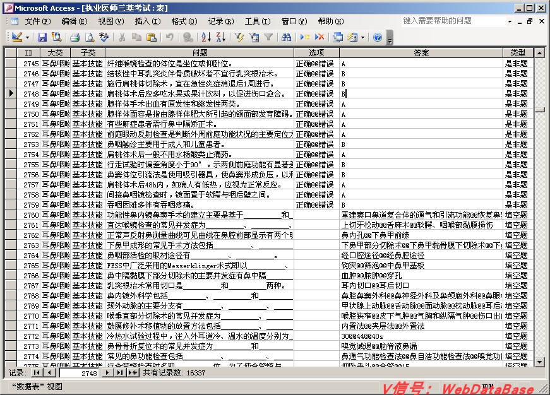This screenshot has width=550, height=395.
Task: Click the Save floppy disk icon
Action: click(x=42, y=37)
